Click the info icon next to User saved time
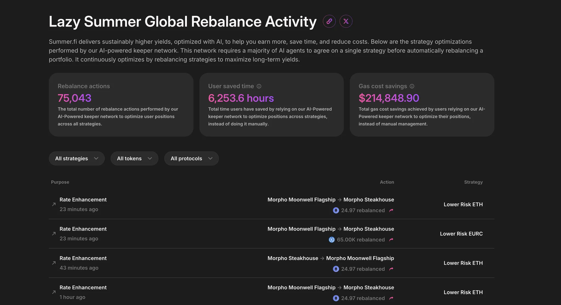The image size is (561, 305). tap(259, 86)
